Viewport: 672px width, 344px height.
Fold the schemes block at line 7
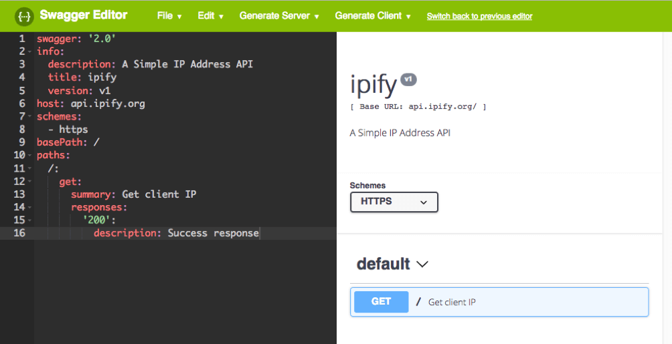(x=31, y=117)
